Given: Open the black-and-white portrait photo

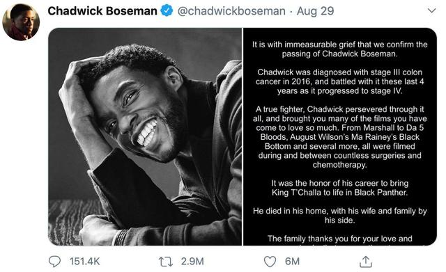Looking at the screenshot, I should 145,136.
